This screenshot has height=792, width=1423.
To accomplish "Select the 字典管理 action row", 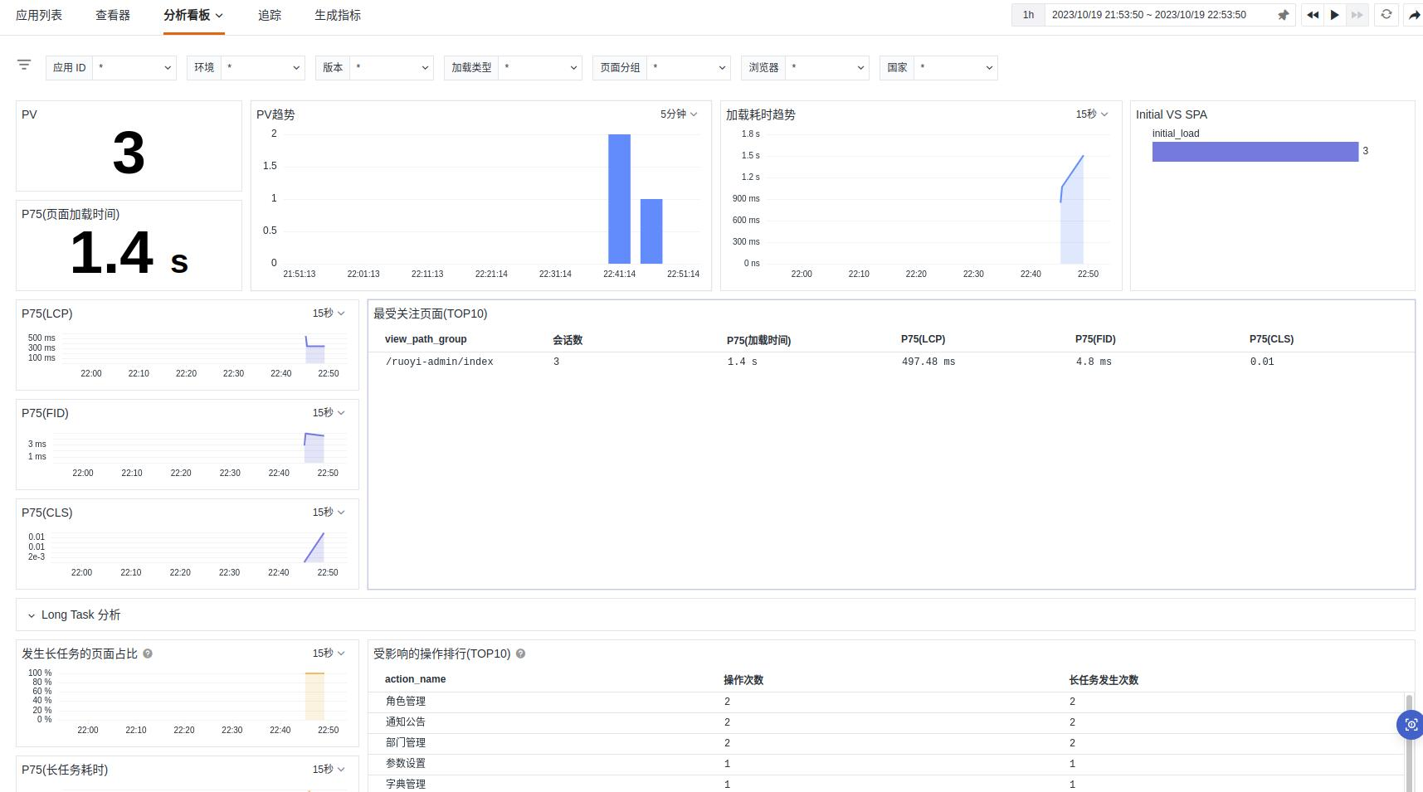I will (886, 784).
